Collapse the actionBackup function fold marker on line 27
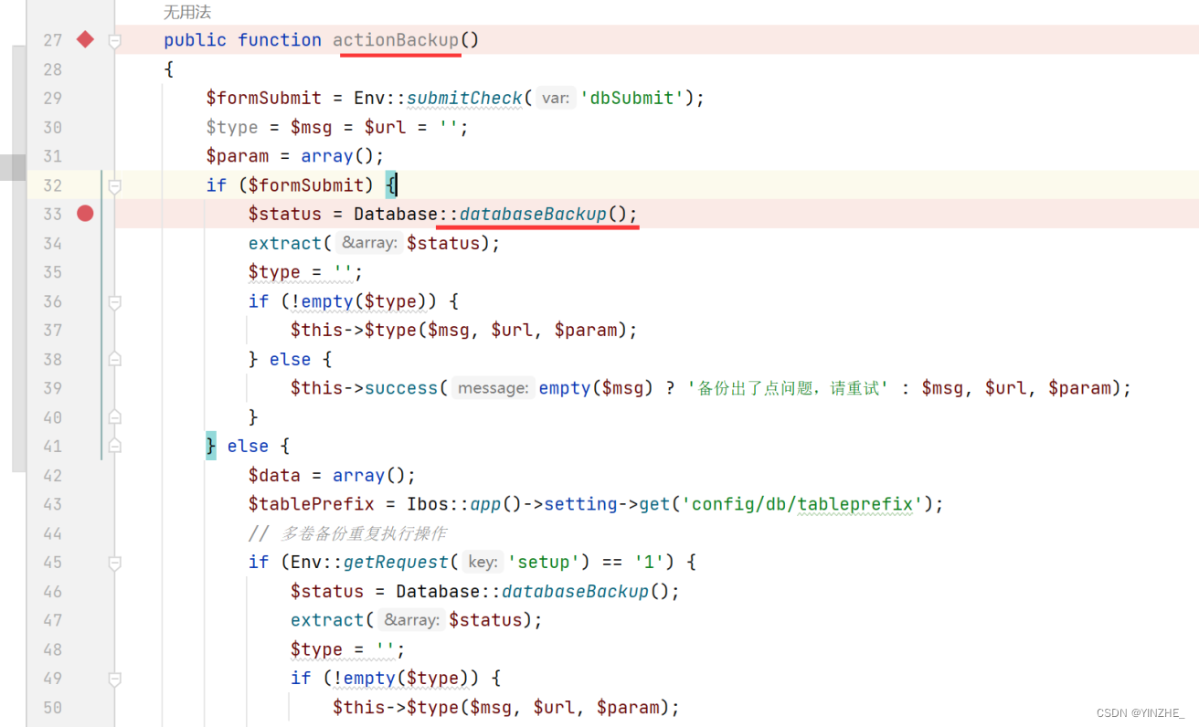The image size is (1199, 727). pos(114,40)
